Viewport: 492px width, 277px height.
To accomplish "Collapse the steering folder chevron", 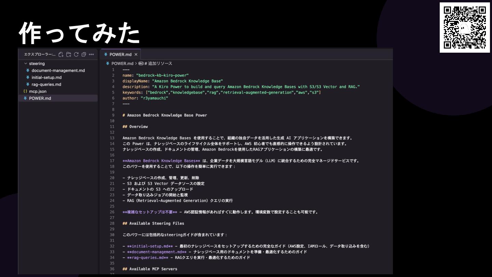I will click(x=26, y=64).
